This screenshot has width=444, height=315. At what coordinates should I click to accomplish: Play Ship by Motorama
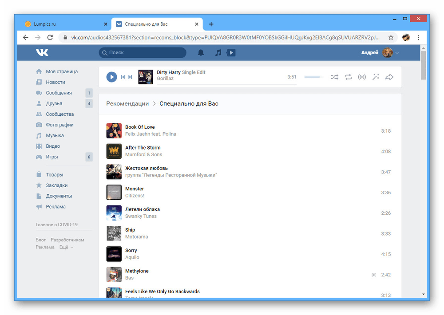coord(114,233)
